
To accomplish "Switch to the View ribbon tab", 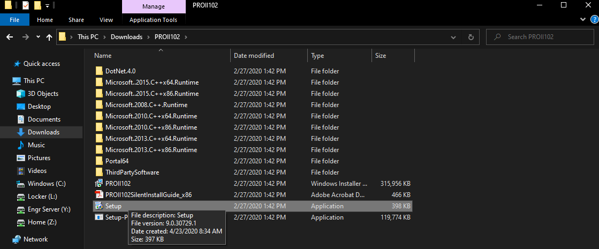I will 106,20.
